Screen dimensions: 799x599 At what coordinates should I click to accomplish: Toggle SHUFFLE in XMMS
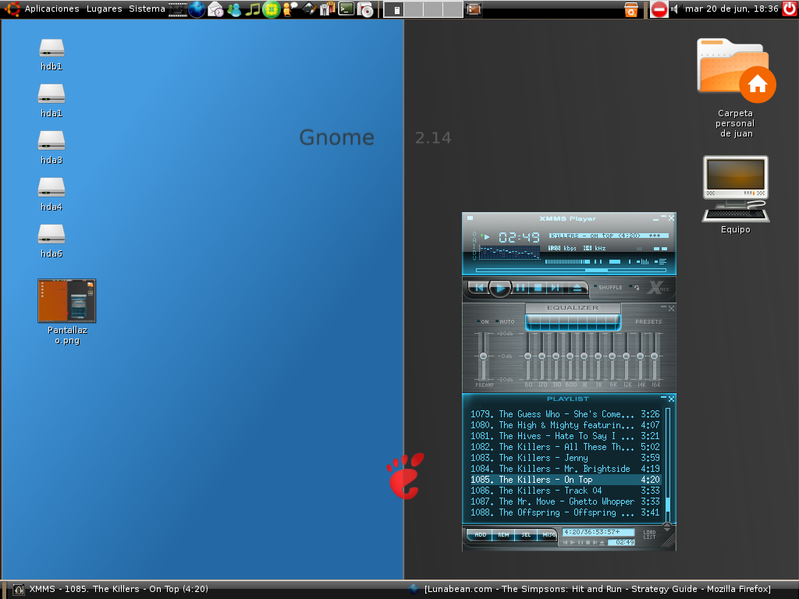point(609,287)
